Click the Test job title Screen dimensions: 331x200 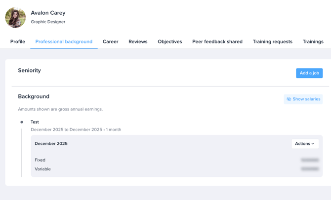(x=35, y=122)
